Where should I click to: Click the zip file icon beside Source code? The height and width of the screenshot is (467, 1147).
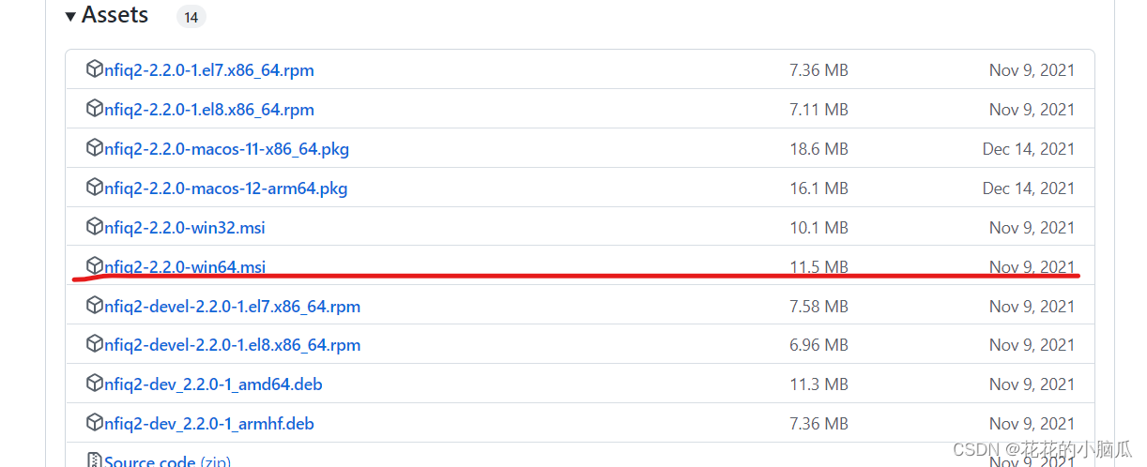point(94,459)
